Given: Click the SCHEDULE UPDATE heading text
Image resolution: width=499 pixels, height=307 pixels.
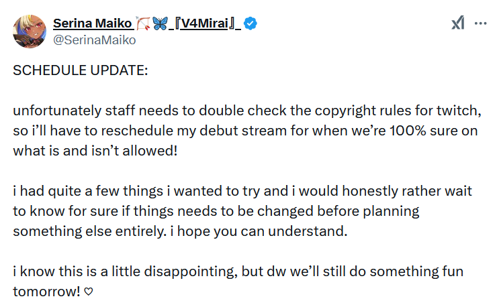Looking at the screenshot, I should [80, 71].
